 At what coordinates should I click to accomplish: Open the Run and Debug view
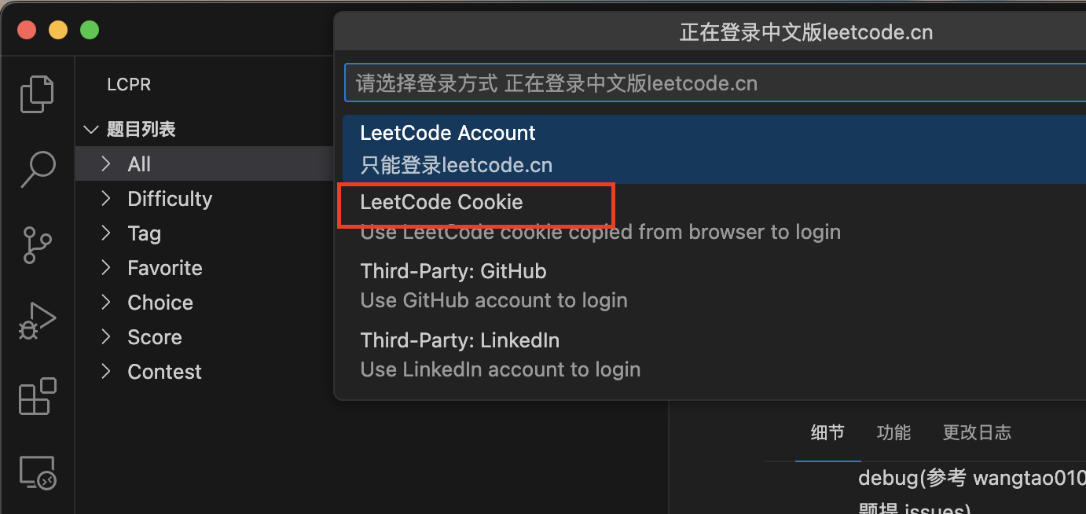(36, 320)
